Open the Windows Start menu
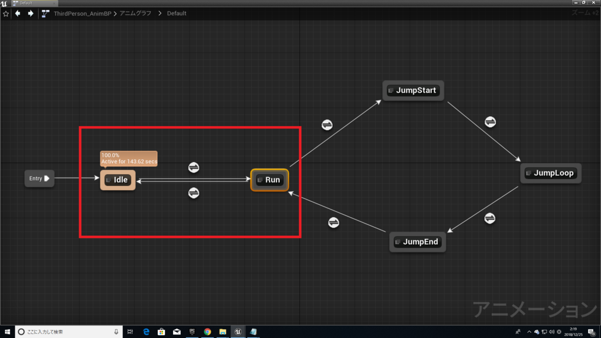 tap(7, 332)
